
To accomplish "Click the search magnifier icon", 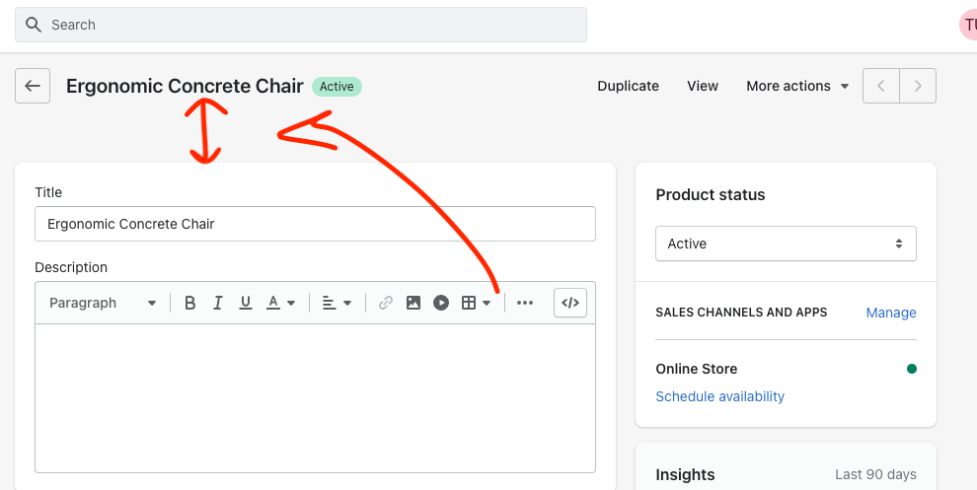I will [x=33, y=25].
